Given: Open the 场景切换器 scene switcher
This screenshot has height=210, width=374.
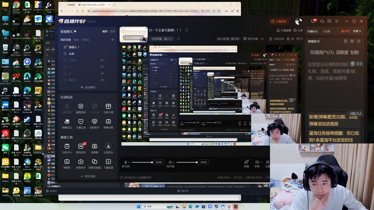Looking at the screenshot, I should click(95, 164).
